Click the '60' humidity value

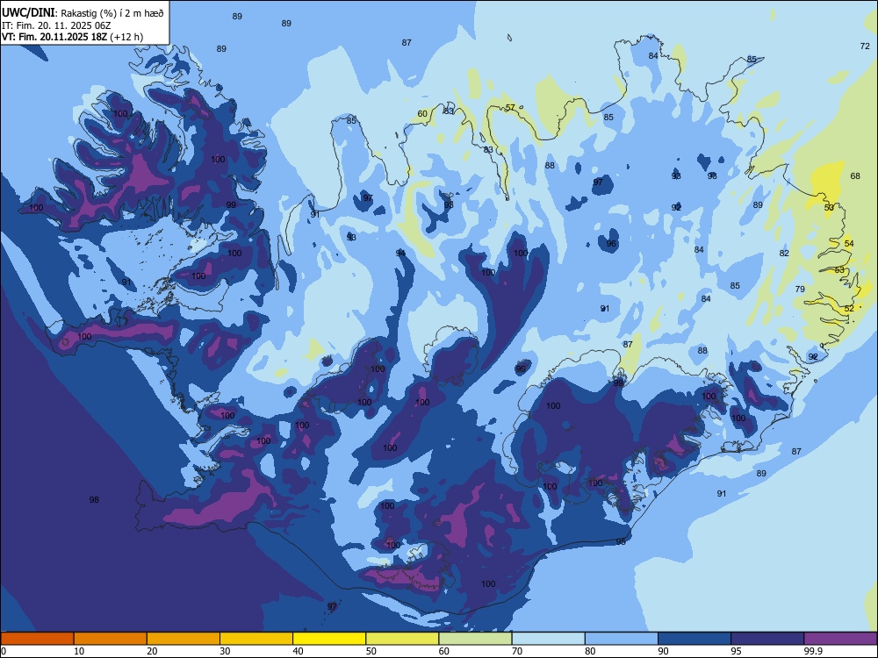[422, 113]
